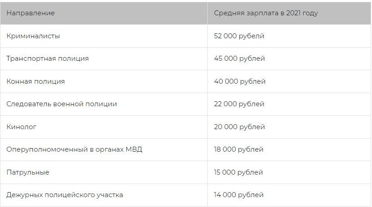The image size is (372, 207).
Task: Select Оперуполномоченный в органах МВД text
Action: click(74, 149)
